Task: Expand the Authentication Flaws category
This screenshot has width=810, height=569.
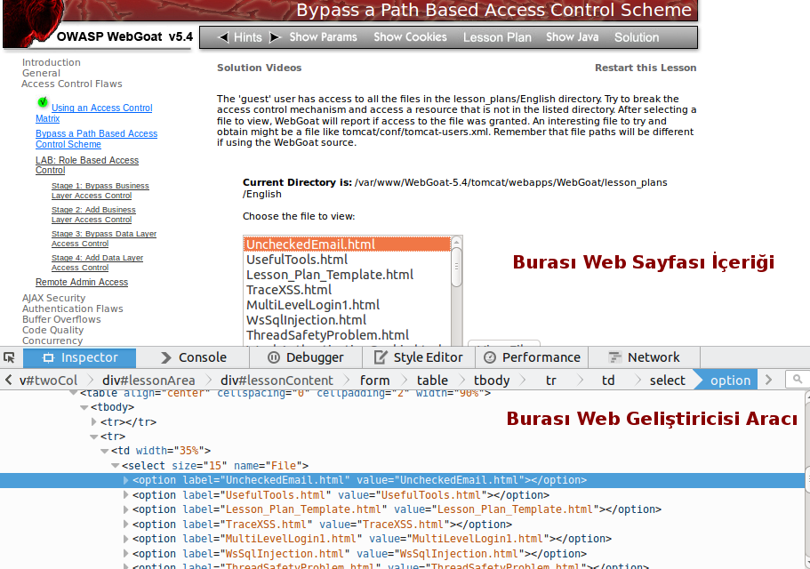Action: point(72,309)
